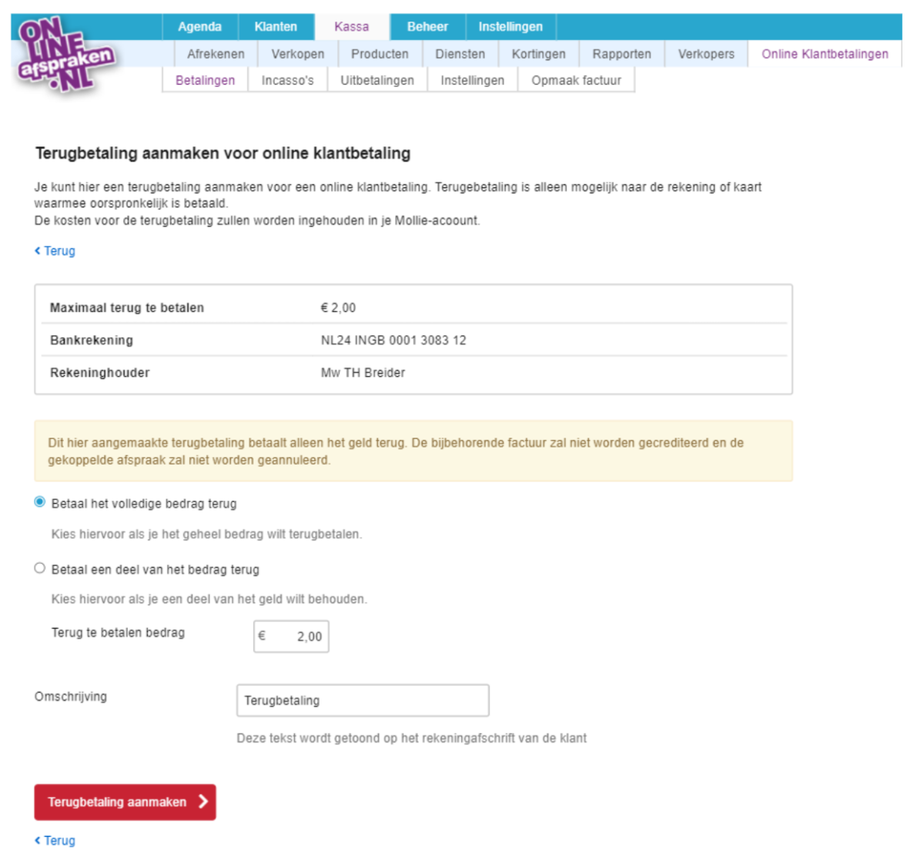
Task: Open the Agenda main tab
Action: [199, 26]
